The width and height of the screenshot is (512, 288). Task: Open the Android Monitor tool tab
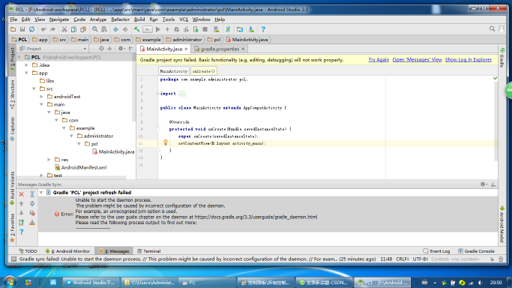pos(67,251)
